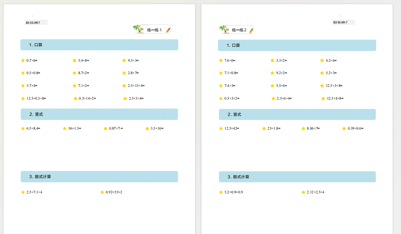This screenshot has height=234, width=401.
Task: Click the star beside 6.5×8.4=
Action: click(x=23, y=129)
